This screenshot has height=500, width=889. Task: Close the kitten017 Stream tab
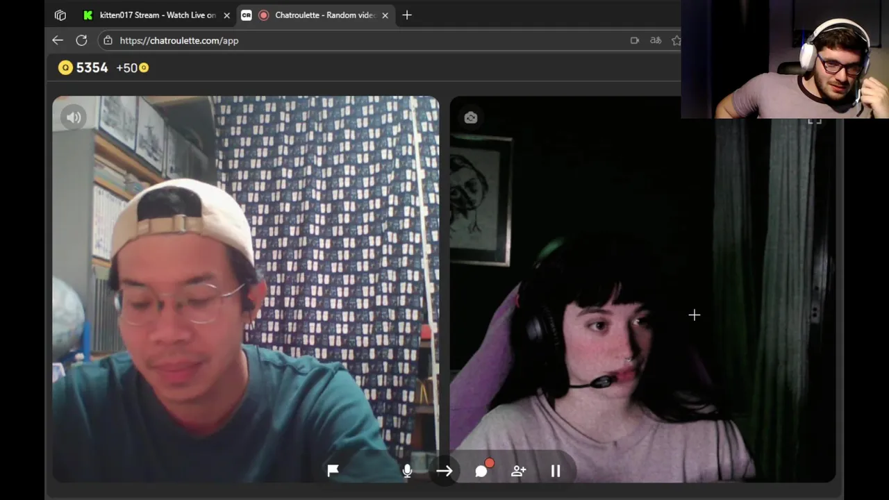pyautogui.click(x=226, y=15)
